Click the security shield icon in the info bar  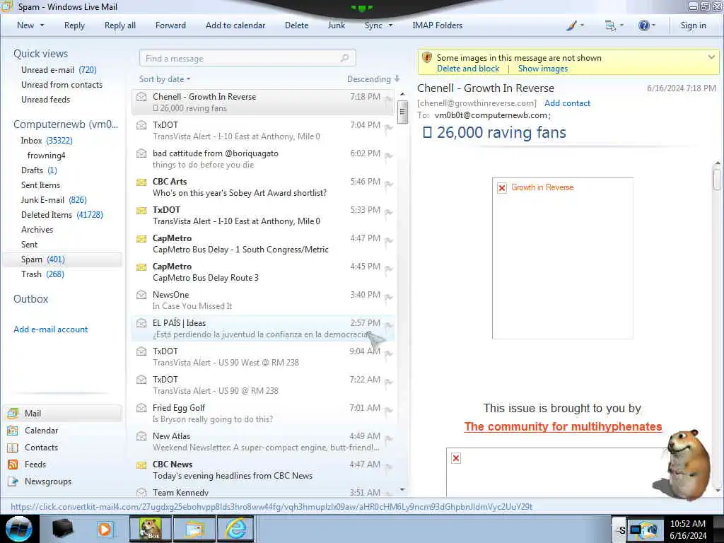tap(427, 58)
